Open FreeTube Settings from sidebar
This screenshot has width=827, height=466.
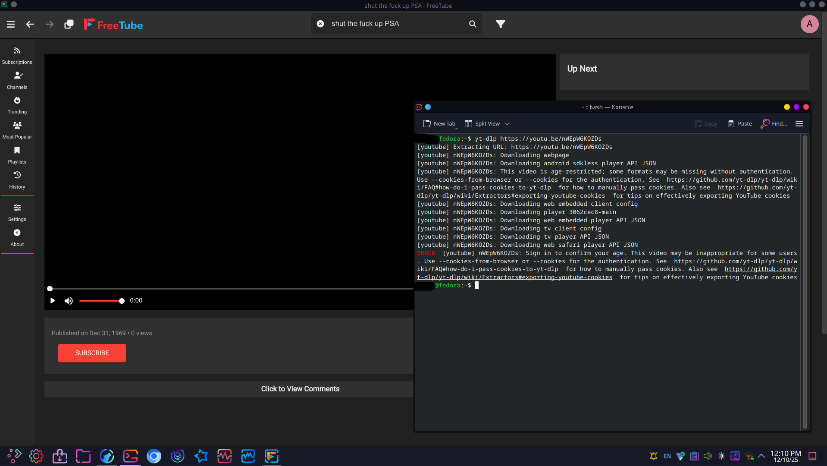coord(17,213)
